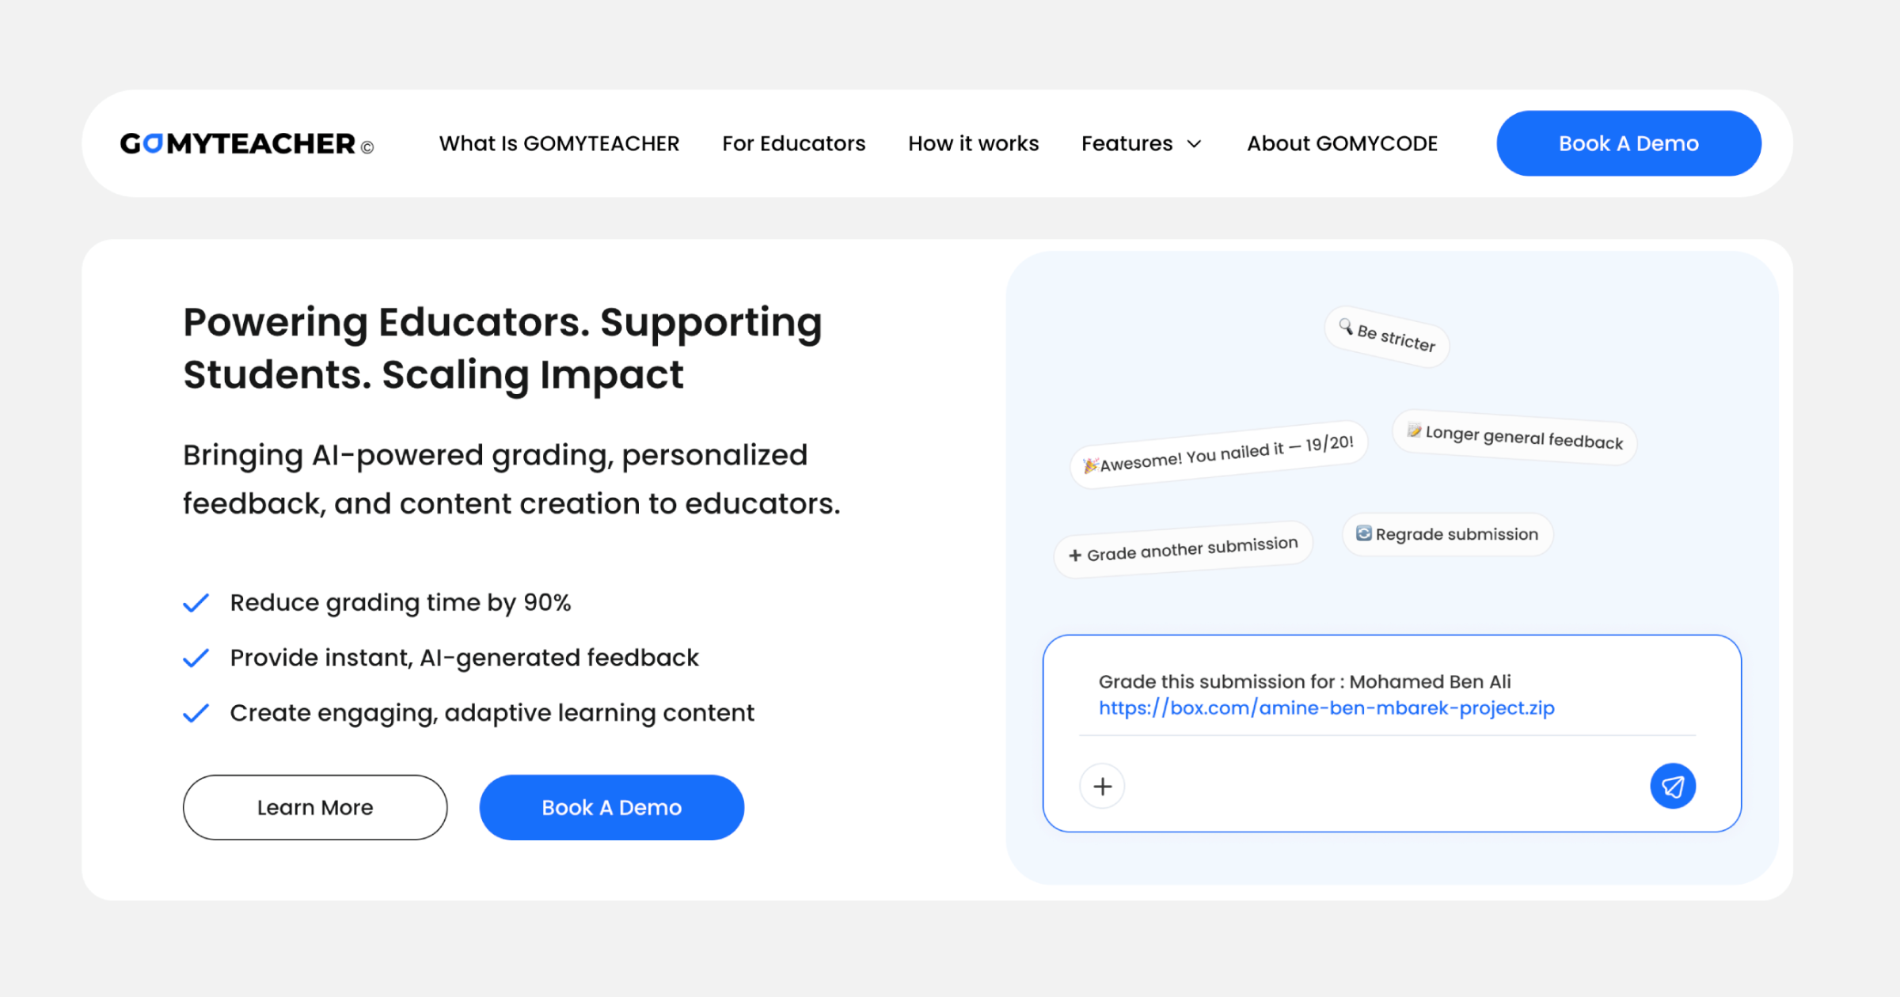Image resolution: width=1900 pixels, height=997 pixels.
Task: Click checkmark beside Create engaging content
Action: (x=196, y=713)
